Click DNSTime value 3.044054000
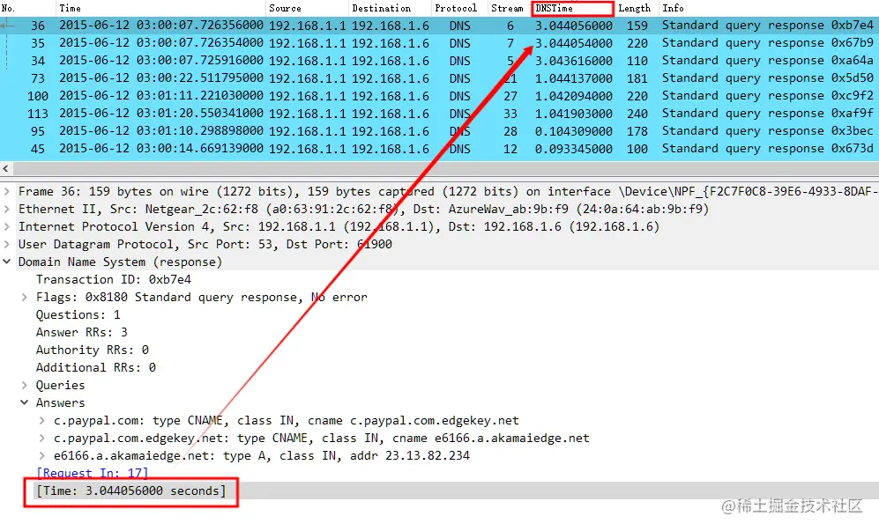 pos(573,43)
